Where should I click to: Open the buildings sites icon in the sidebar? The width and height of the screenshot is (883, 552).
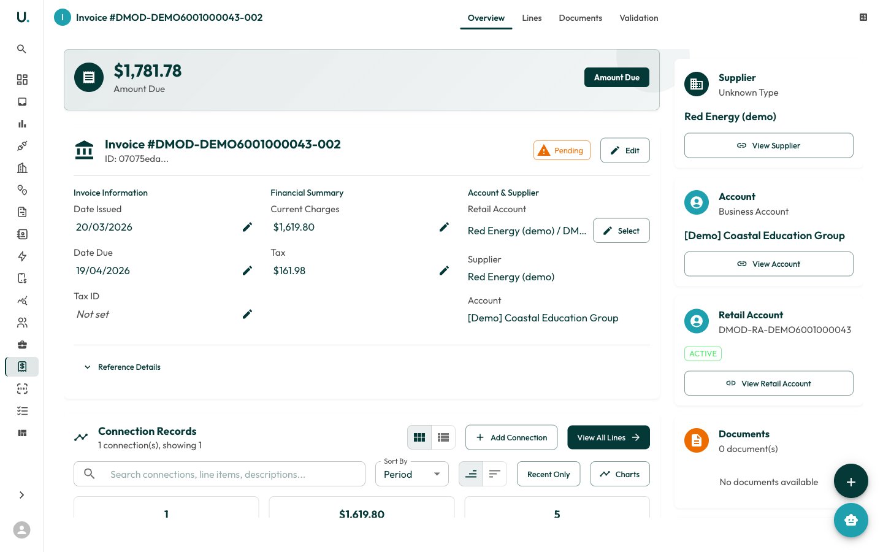click(22, 168)
